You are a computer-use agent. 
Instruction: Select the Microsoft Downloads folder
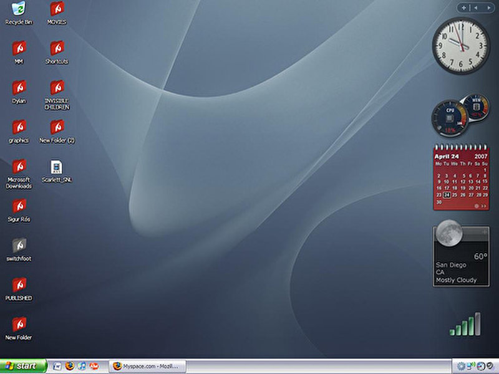click(19, 167)
